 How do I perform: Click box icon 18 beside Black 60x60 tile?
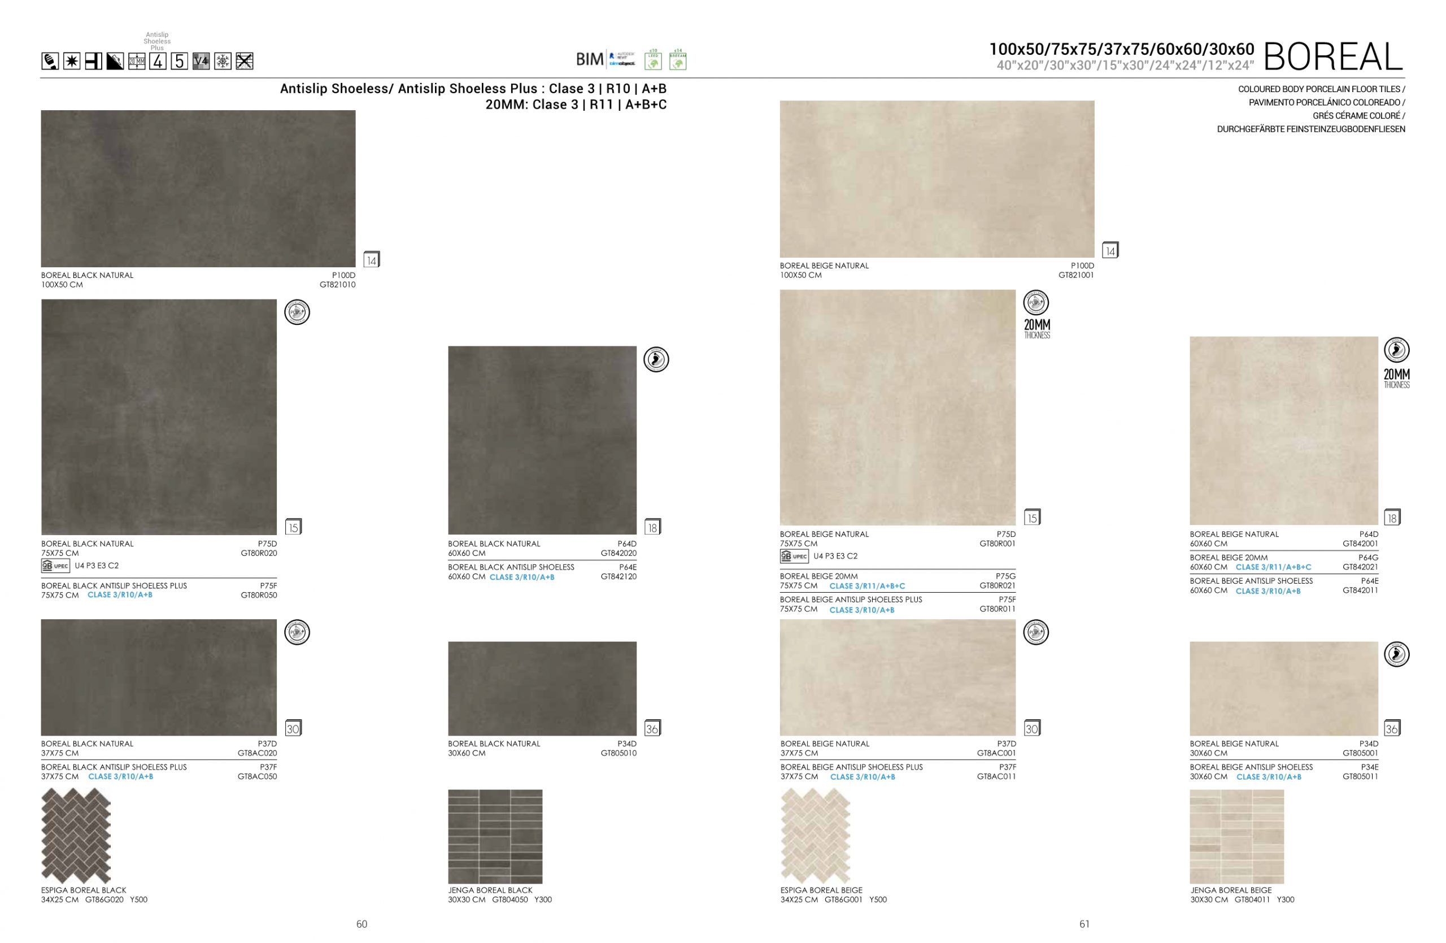click(x=652, y=527)
